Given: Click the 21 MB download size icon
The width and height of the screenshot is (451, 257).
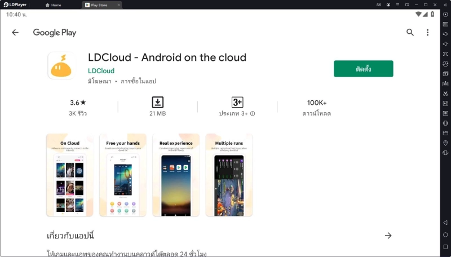Looking at the screenshot, I should 158,102.
